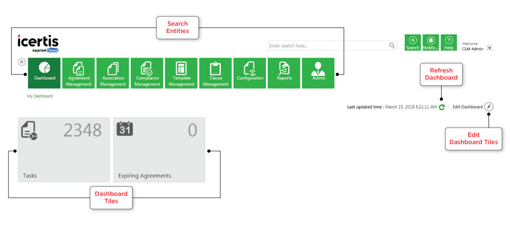Open the Configuration tile

250,73
